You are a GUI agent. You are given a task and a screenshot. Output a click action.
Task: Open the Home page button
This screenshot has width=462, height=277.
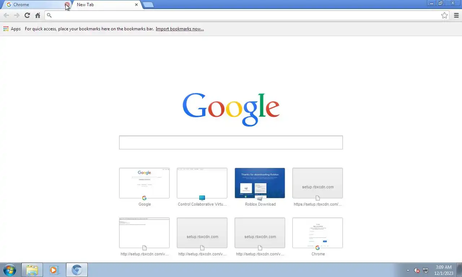38,15
